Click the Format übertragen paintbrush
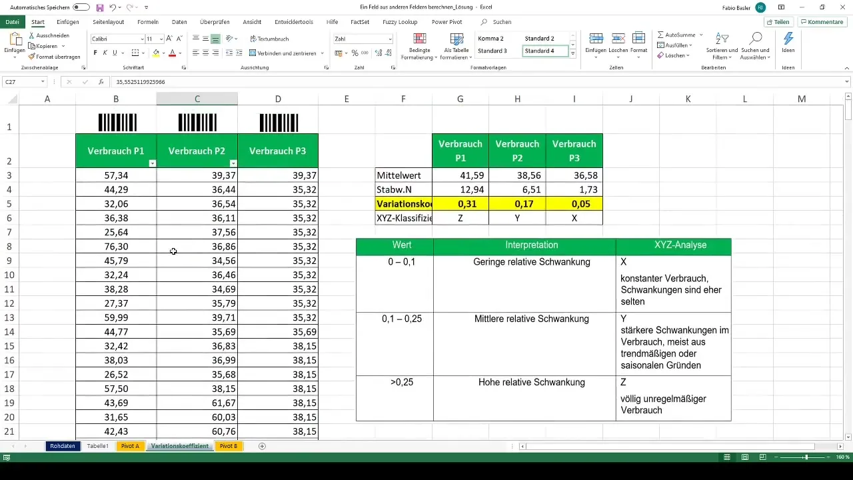The width and height of the screenshot is (853, 480). pyautogui.click(x=55, y=57)
